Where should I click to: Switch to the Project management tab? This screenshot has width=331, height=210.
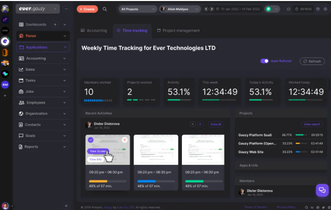coord(178,31)
